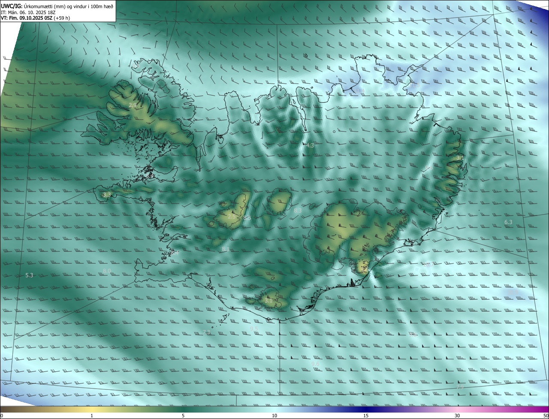Click the initialization time line 'IT: Mán. 06. 10. 2025 18Z'
Image resolution: width=549 pixels, height=419 pixels.
coord(28,12)
